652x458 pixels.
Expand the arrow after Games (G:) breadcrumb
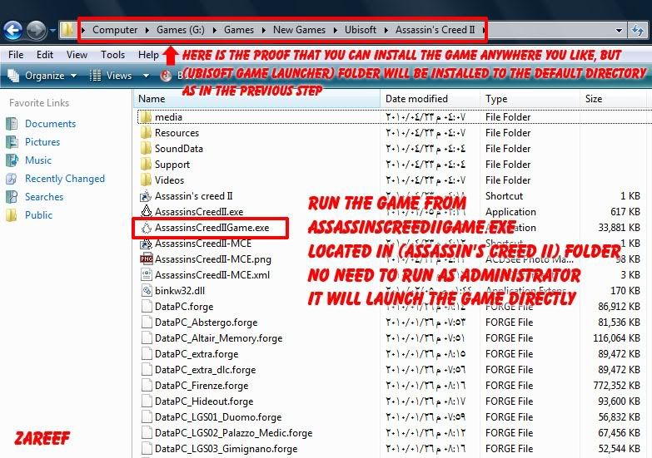[x=215, y=30]
